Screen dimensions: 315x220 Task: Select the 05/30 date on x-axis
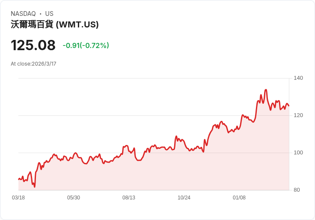tap(74, 198)
